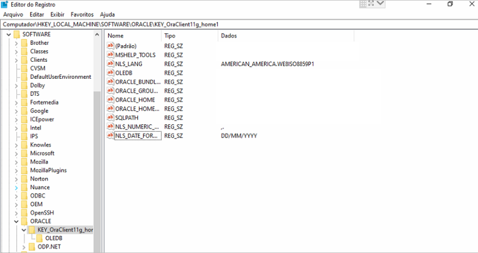Screen dimensions: 478x253
Task: Click the expand-arrows overlay toolbar icon
Action: 372,4
